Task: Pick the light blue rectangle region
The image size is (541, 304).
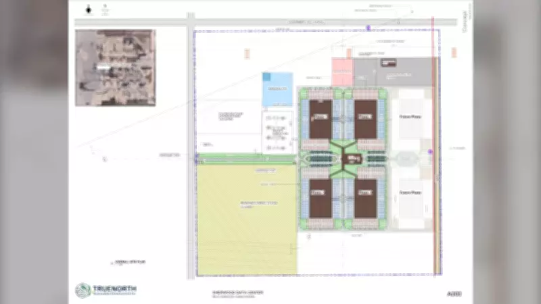Action: coord(277,89)
